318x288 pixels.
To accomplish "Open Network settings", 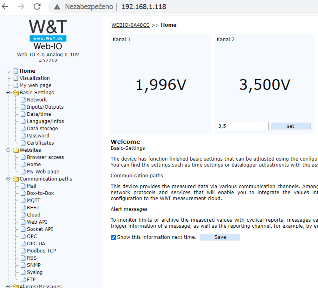I will (37, 99).
